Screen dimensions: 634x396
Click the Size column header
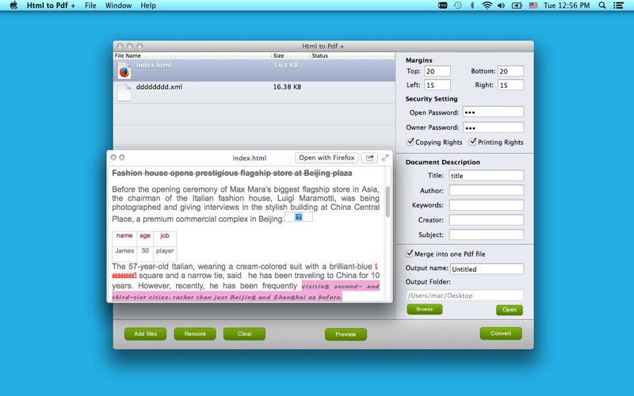290,55
